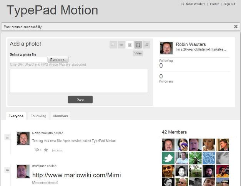
Task: Switch to the Following tab
Action: (38, 116)
